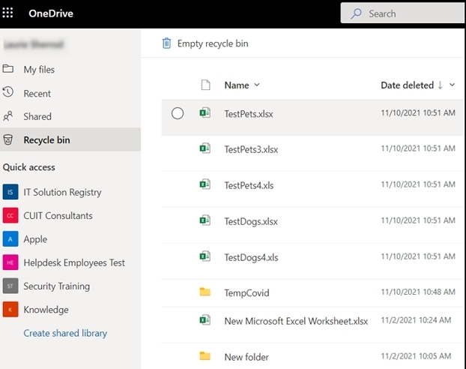Screen dimensions: 466x369
Task: Select the New folder name
Action: coord(246,357)
